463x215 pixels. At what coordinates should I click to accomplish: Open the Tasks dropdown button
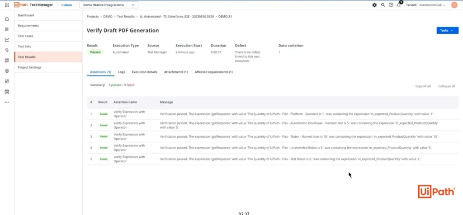click(x=447, y=30)
